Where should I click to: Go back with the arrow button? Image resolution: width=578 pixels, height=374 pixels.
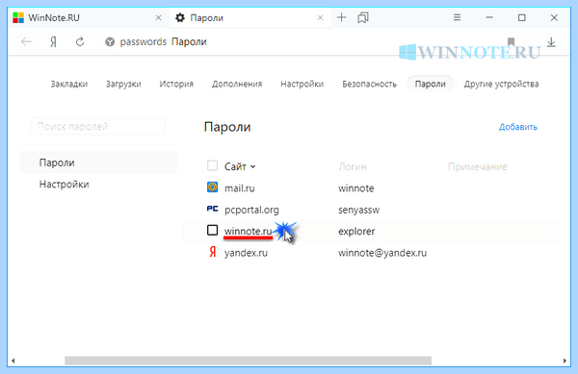tap(26, 42)
